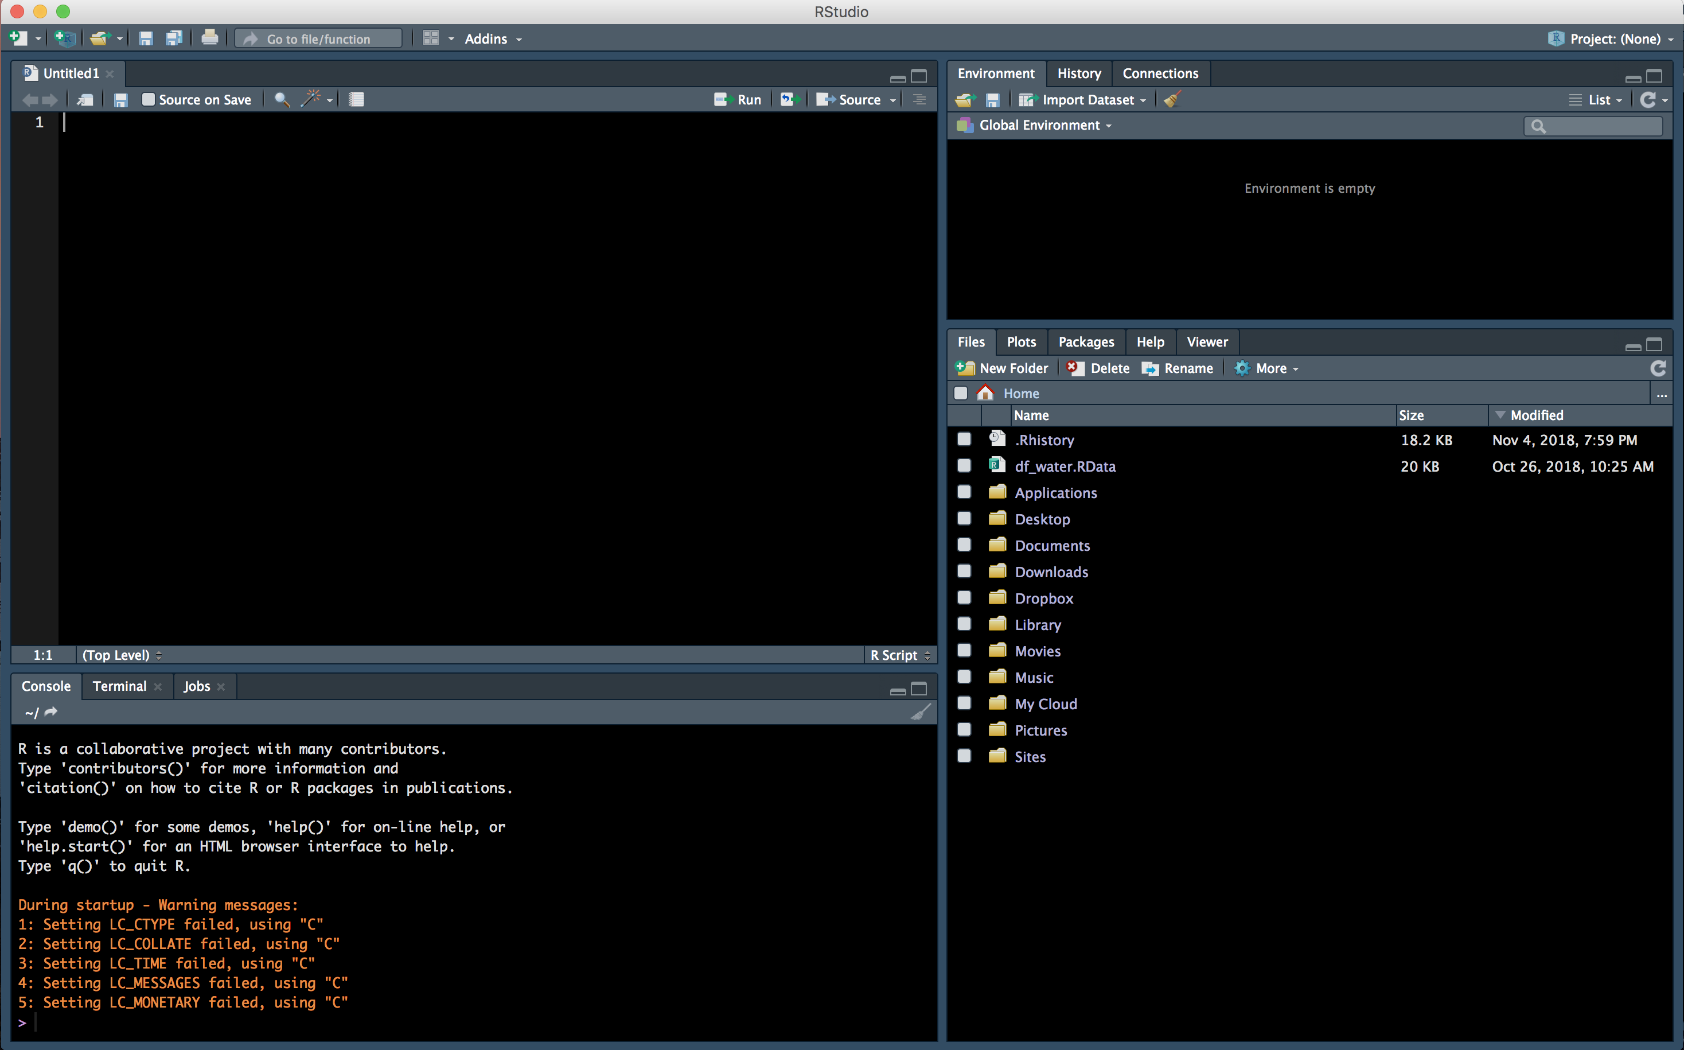Clear console with the broom icon

921,712
